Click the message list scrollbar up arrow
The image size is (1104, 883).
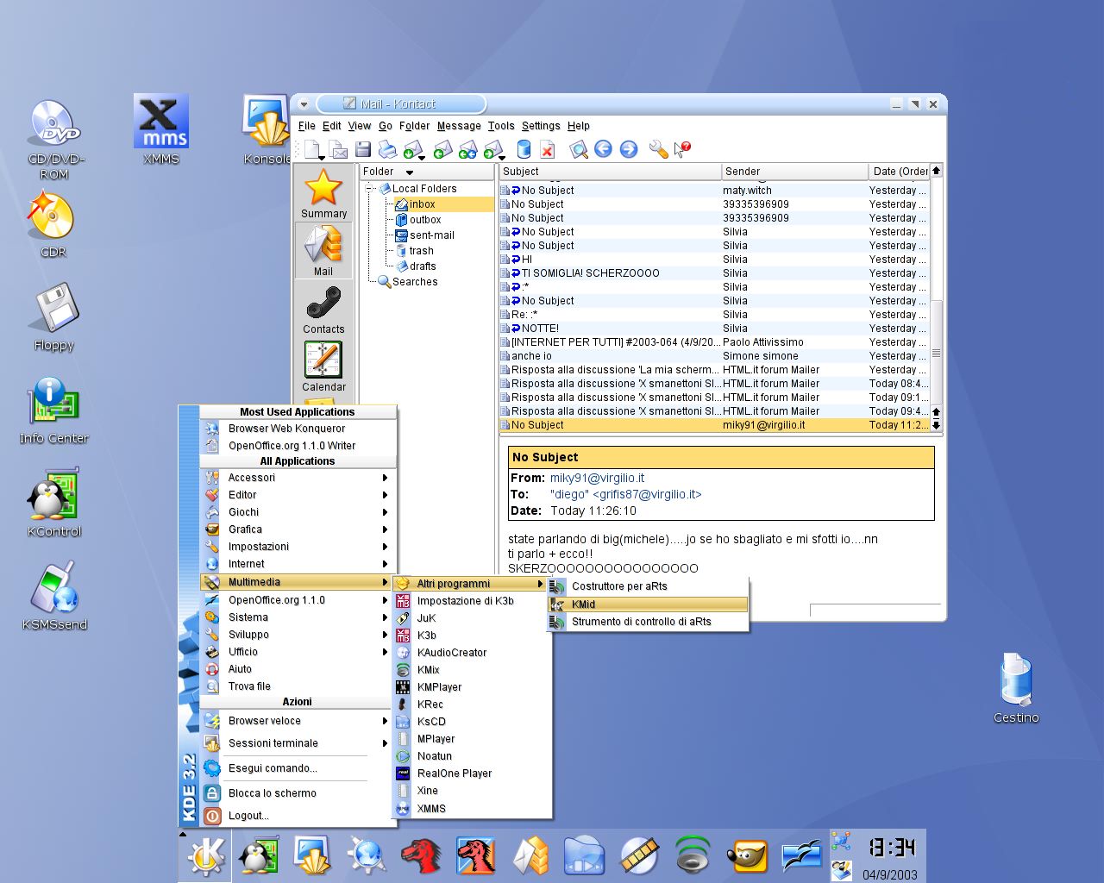936,171
